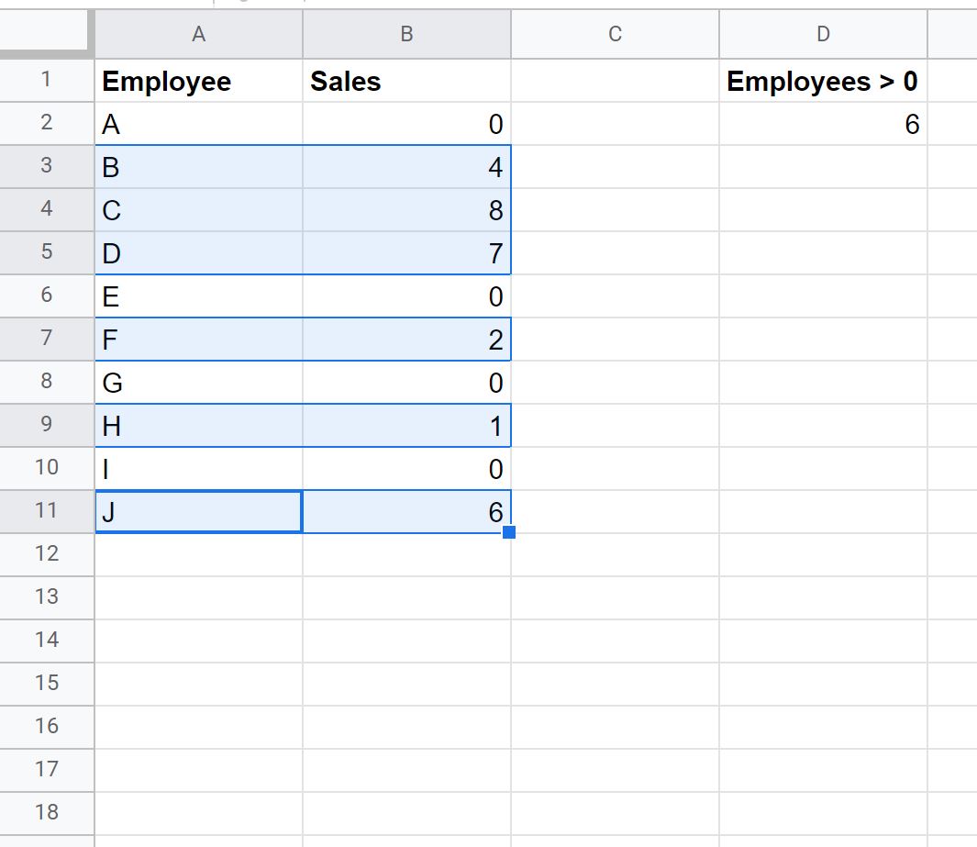Click sales value 8 for employee C
This screenshot has height=847, width=977.
[x=407, y=210]
